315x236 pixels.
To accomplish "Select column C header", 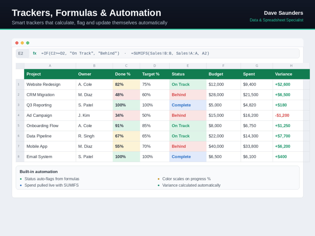I will 126,66.
